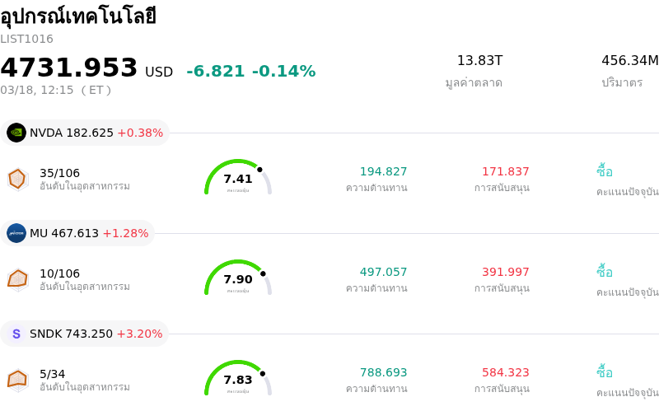Click the 7.90 score gauge

pos(238,278)
